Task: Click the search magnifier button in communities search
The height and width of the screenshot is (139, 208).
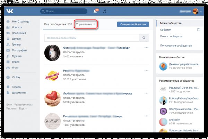Action: [x=144, y=38]
